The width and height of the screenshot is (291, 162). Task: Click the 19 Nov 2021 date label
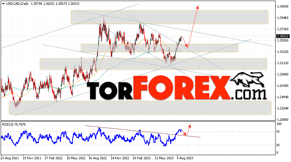pyautogui.click(x=32, y=158)
